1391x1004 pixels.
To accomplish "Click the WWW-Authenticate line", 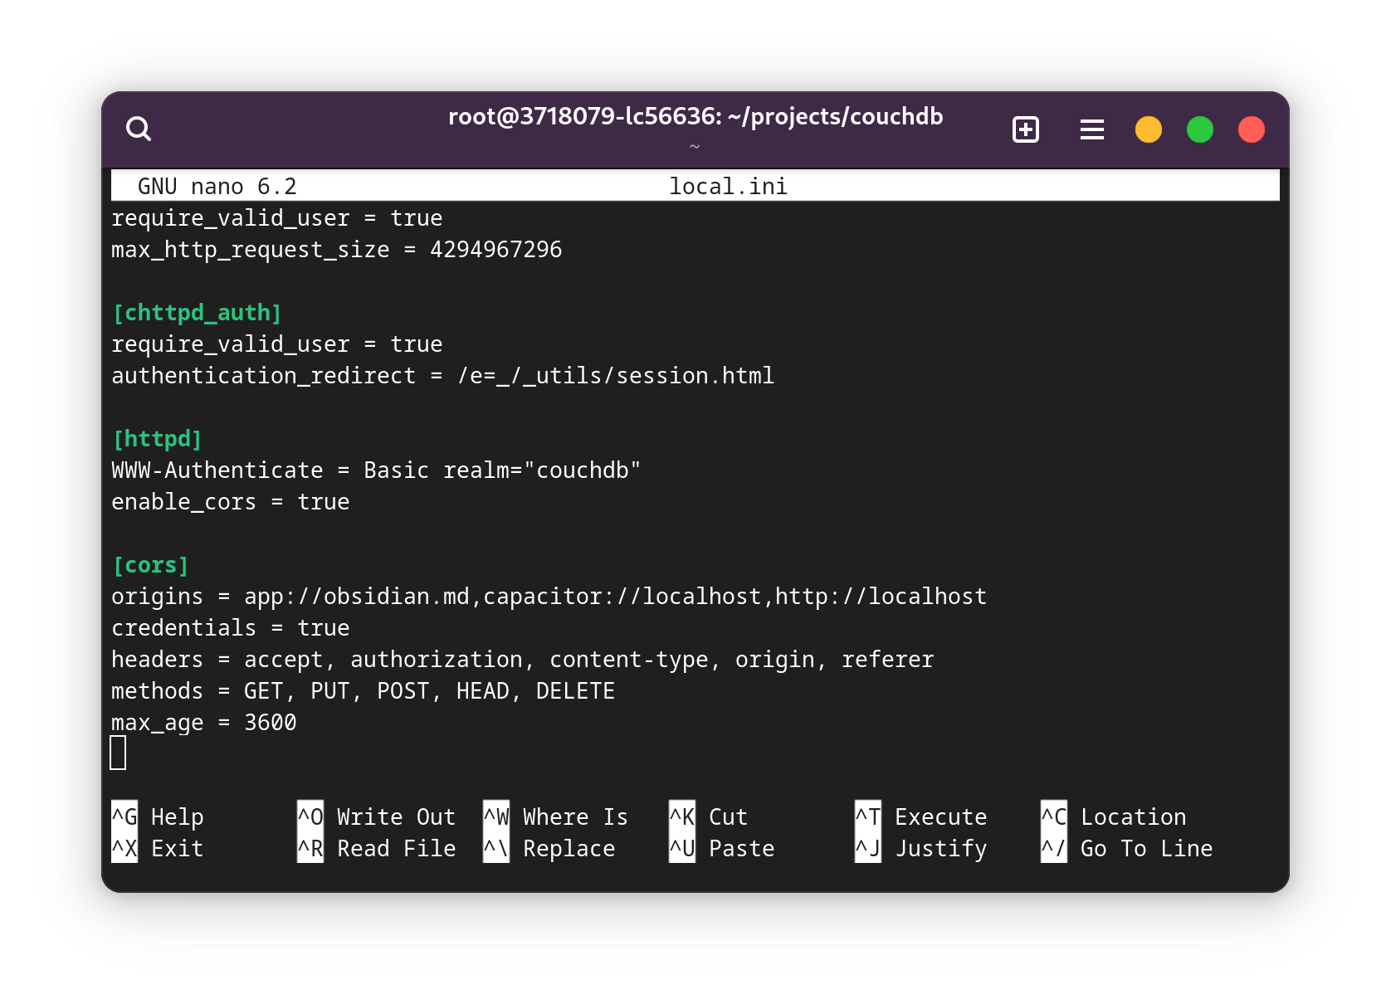I will pos(377,470).
